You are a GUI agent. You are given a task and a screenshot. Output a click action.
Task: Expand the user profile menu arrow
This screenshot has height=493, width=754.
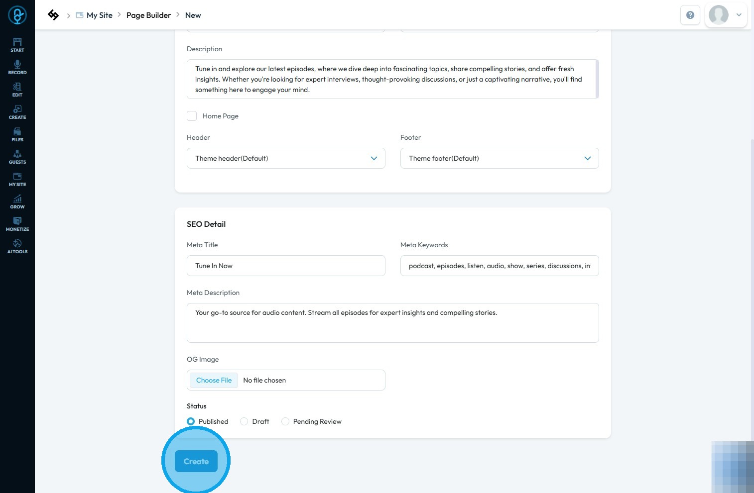(x=739, y=15)
